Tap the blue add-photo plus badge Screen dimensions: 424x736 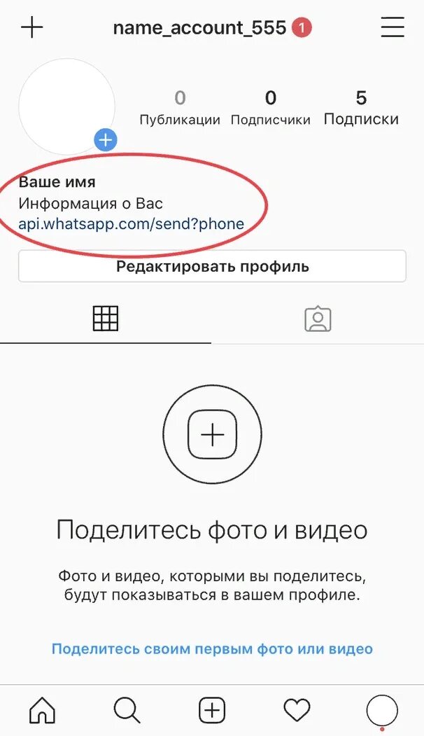tap(106, 140)
